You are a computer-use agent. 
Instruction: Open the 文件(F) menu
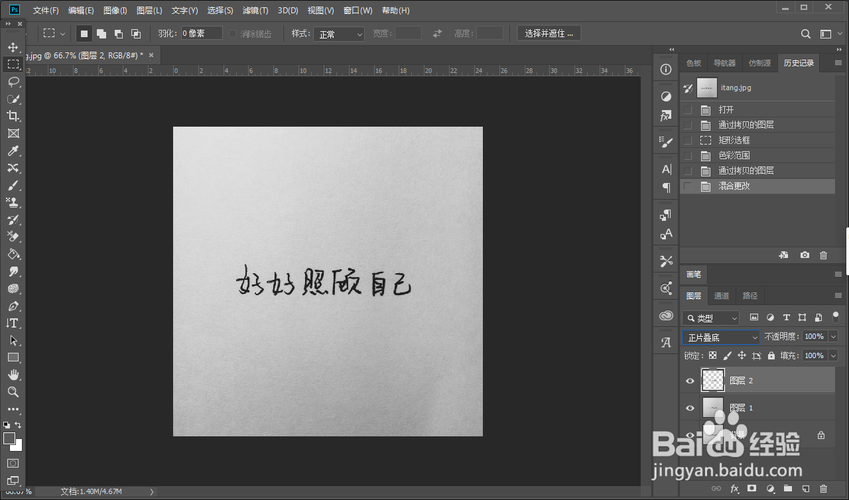click(46, 11)
